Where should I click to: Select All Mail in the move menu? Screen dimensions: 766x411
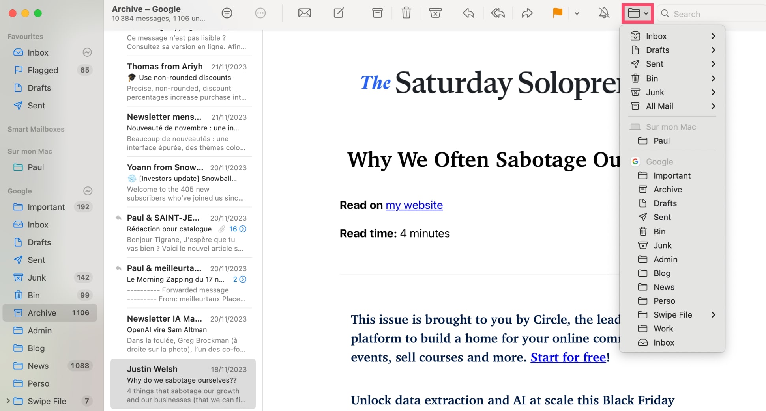(659, 106)
